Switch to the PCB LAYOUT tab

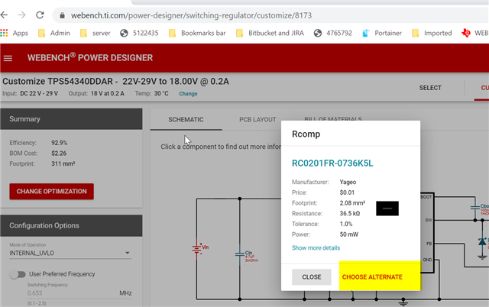point(257,120)
